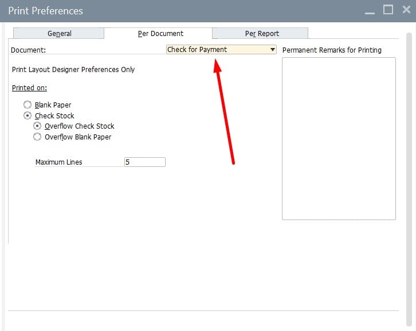The image size is (416, 331).
Task: Click the 'Document:' field label
Action: tap(28, 50)
